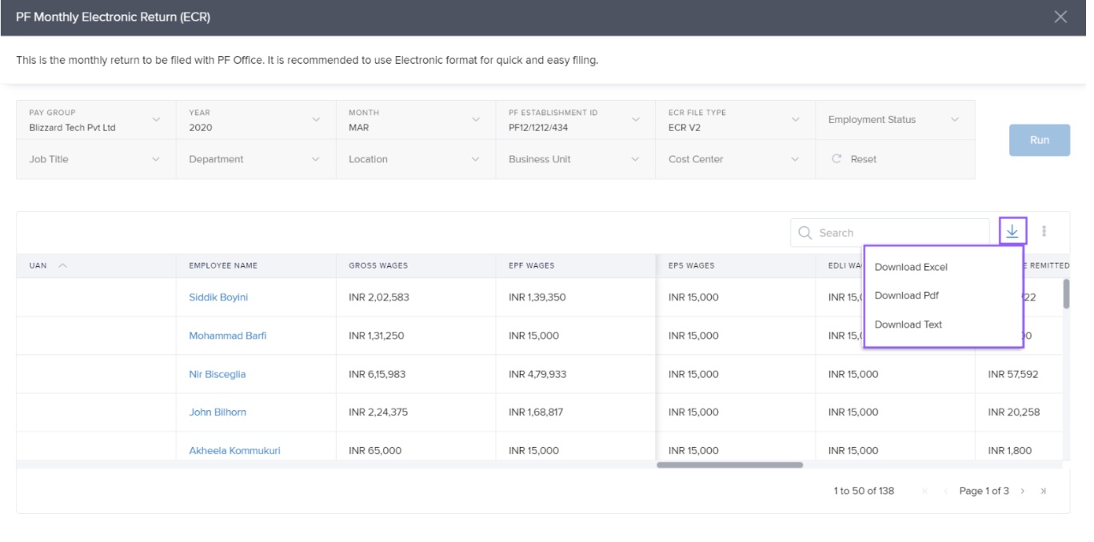The height and width of the screenshot is (542, 1094).
Task: Expand the Employment Status filter
Action: click(954, 120)
